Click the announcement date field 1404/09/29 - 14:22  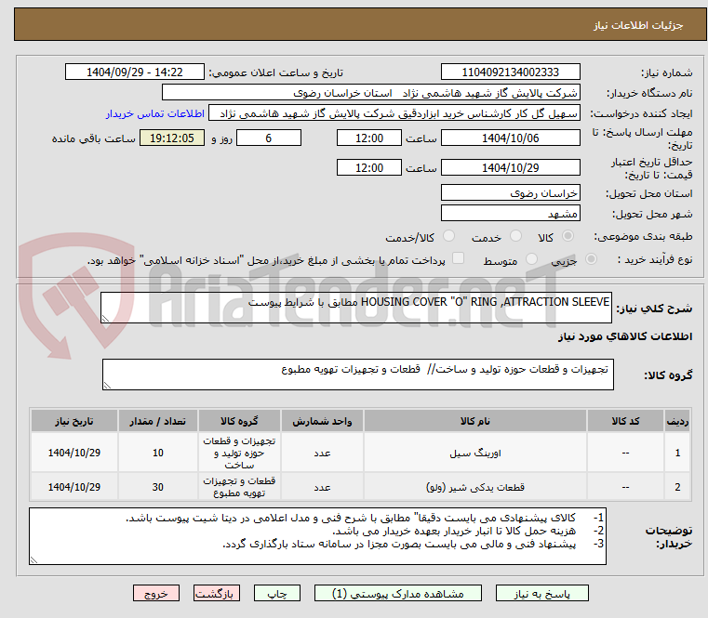point(135,72)
